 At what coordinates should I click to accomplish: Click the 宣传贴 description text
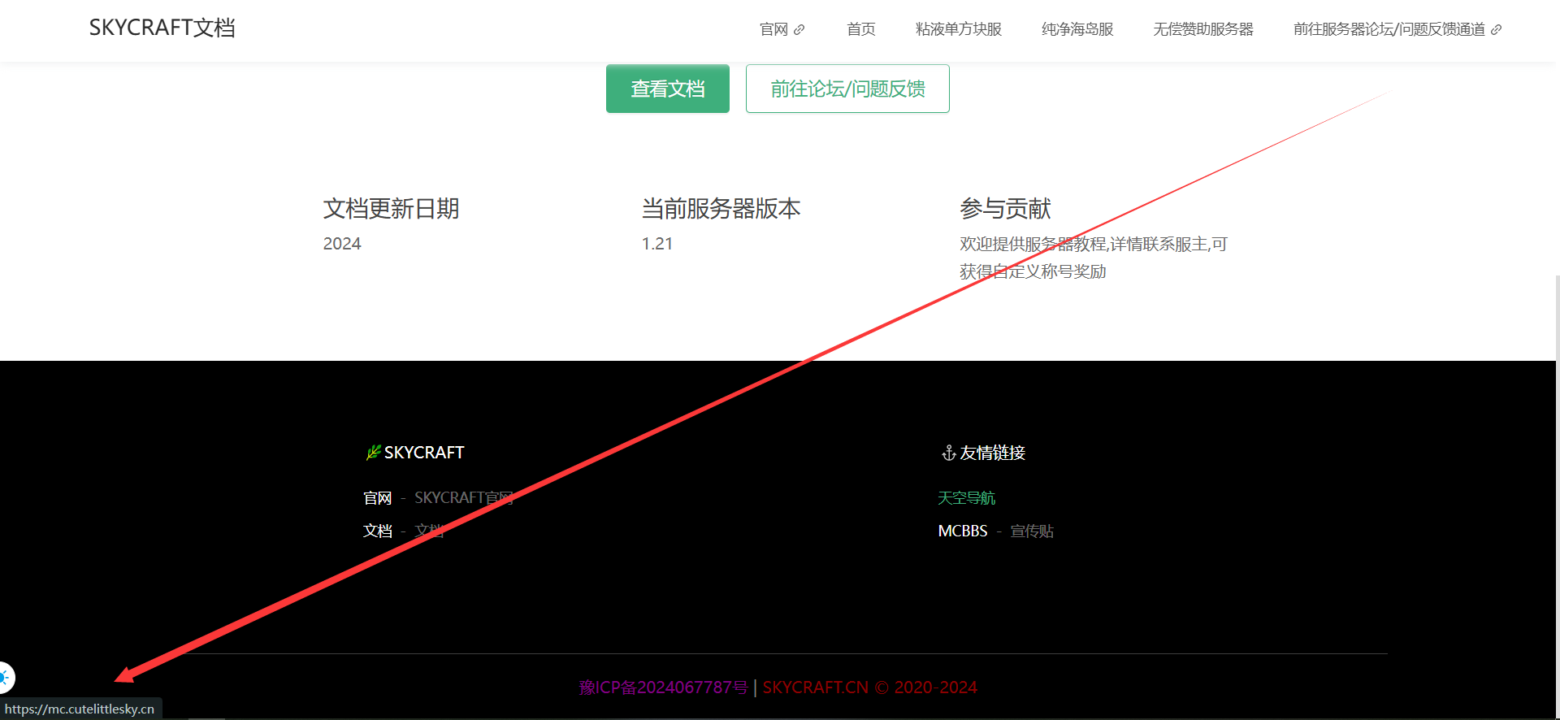click(x=1032, y=531)
